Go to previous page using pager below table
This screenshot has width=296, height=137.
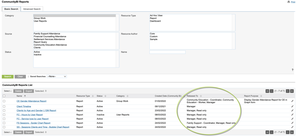coord(271,132)
